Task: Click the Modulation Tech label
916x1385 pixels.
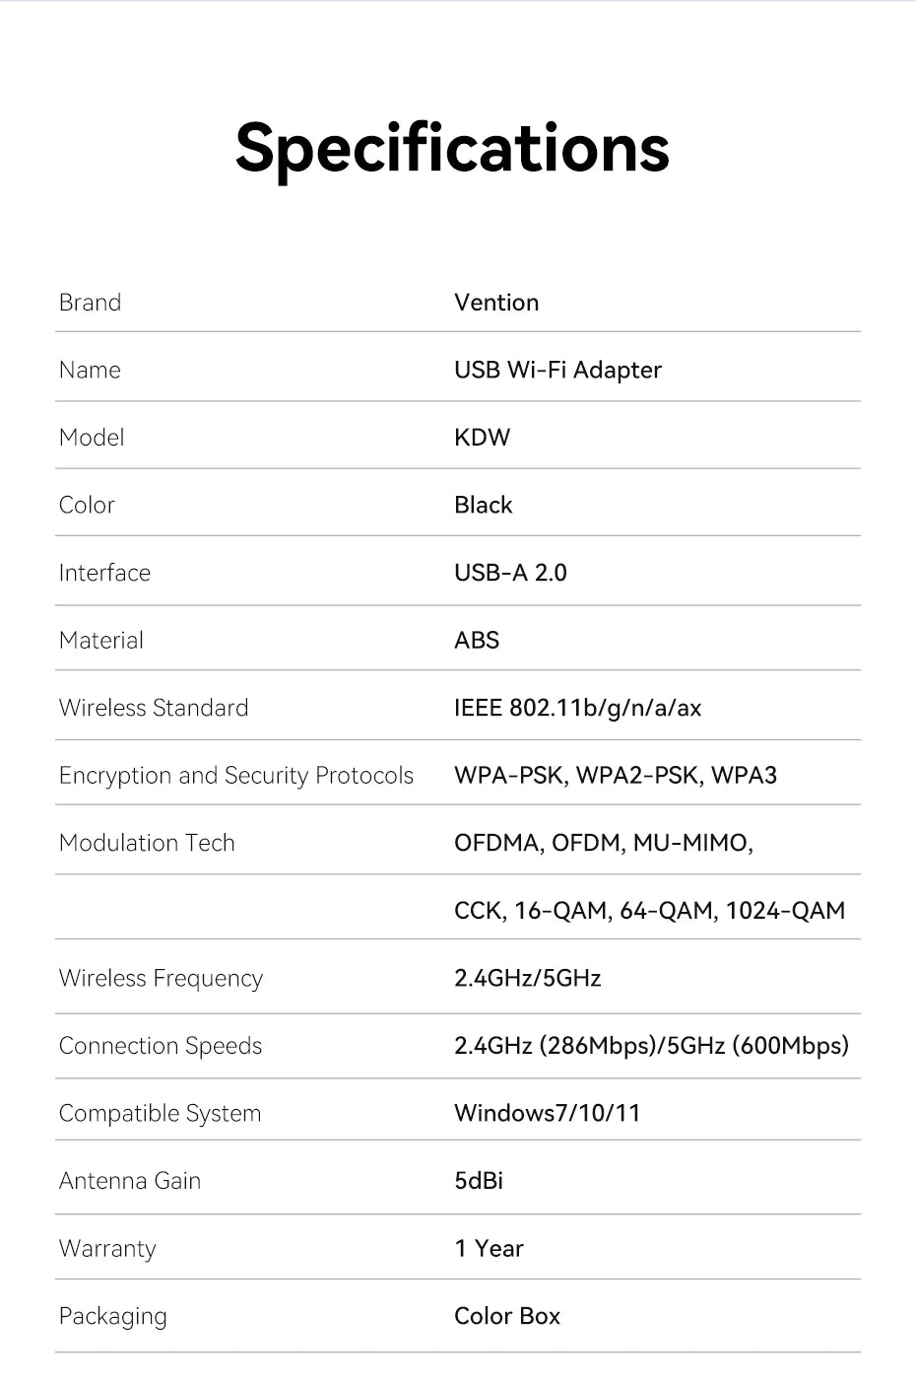Action: coord(147,843)
